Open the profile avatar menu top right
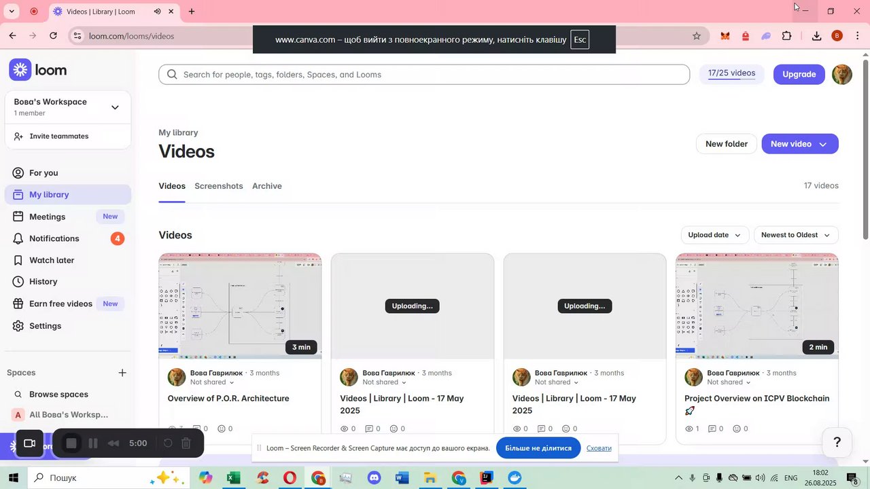This screenshot has width=870, height=489. click(842, 74)
